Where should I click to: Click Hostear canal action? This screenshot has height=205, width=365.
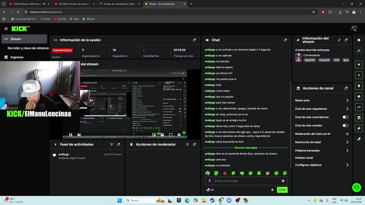304,158
